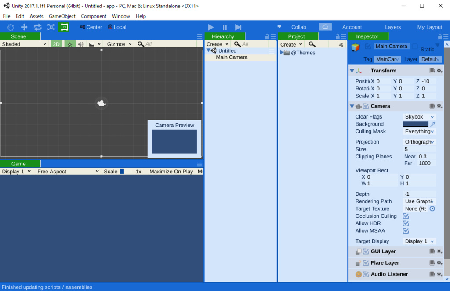Screen dimensions: 450x291
Task: Open the Projection dropdown
Action: click(419, 142)
